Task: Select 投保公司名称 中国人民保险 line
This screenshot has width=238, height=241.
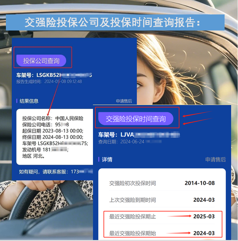Action: point(53,118)
